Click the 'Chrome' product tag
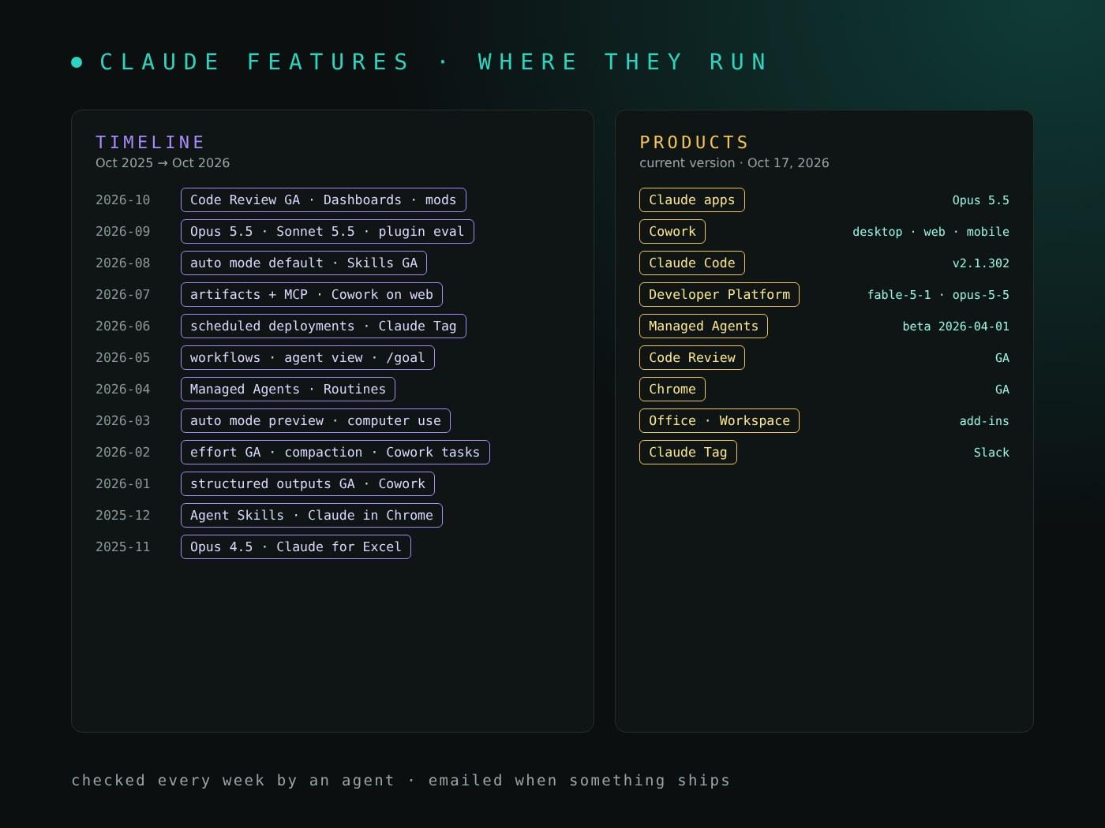Viewport: 1105px width, 828px height. 672,390
